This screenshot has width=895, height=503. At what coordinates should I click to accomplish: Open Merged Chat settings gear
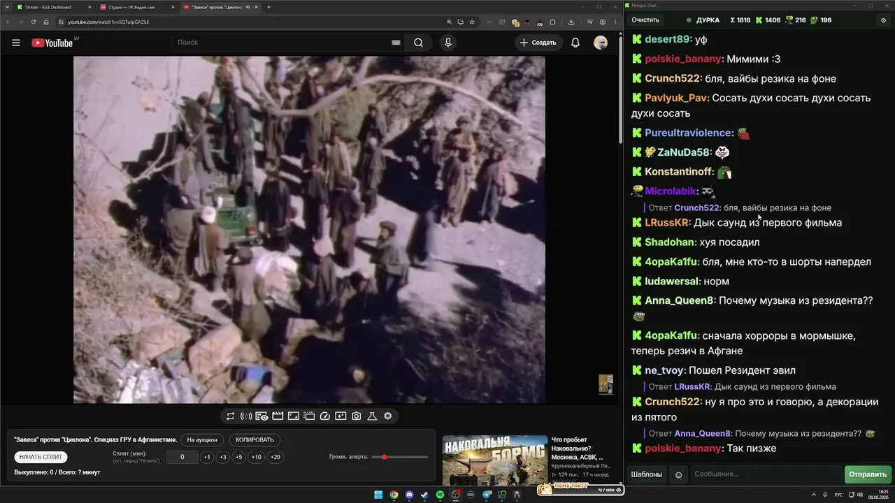883,20
